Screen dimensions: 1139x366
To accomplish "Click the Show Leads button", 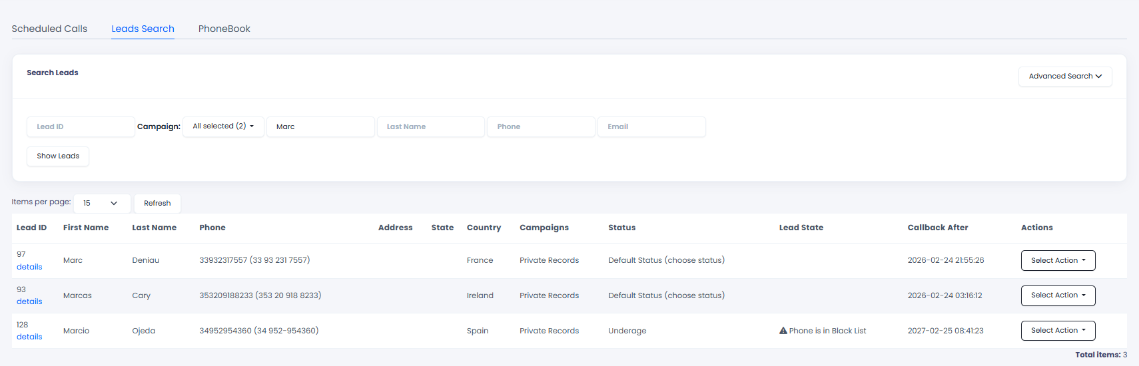I will click(58, 156).
